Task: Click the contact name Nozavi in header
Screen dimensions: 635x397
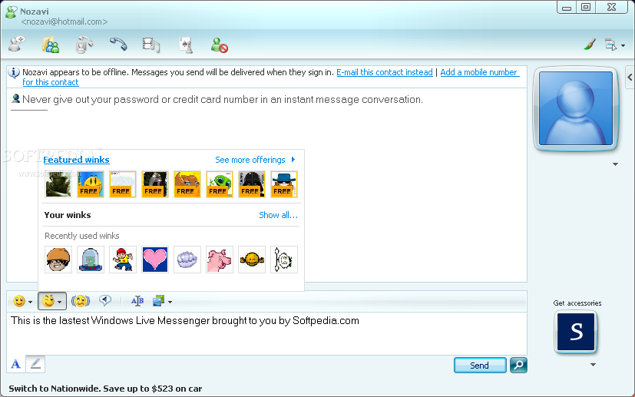Action: [35, 12]
